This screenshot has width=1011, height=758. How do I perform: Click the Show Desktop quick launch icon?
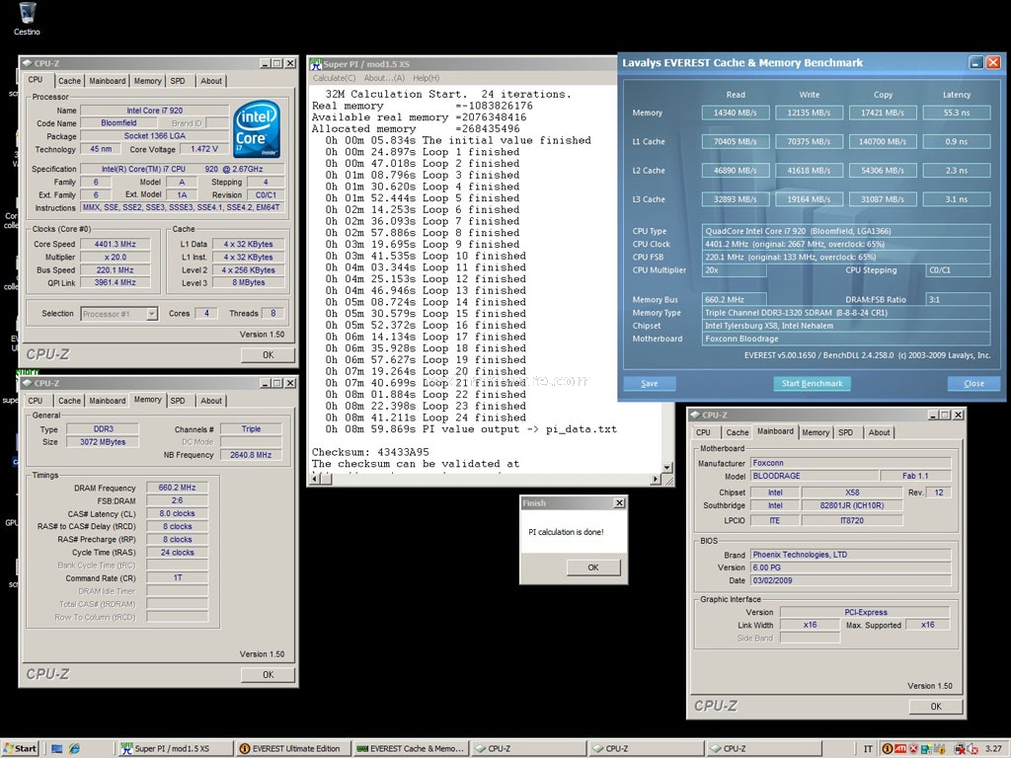click(57, 748)
